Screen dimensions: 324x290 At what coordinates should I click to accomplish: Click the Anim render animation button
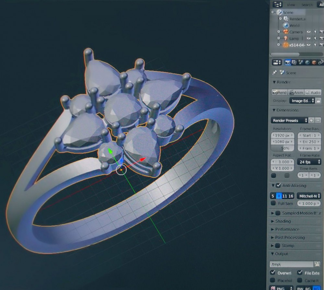click(296, 92)
